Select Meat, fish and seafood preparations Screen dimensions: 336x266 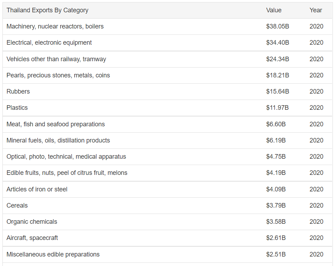pos(56,124)
